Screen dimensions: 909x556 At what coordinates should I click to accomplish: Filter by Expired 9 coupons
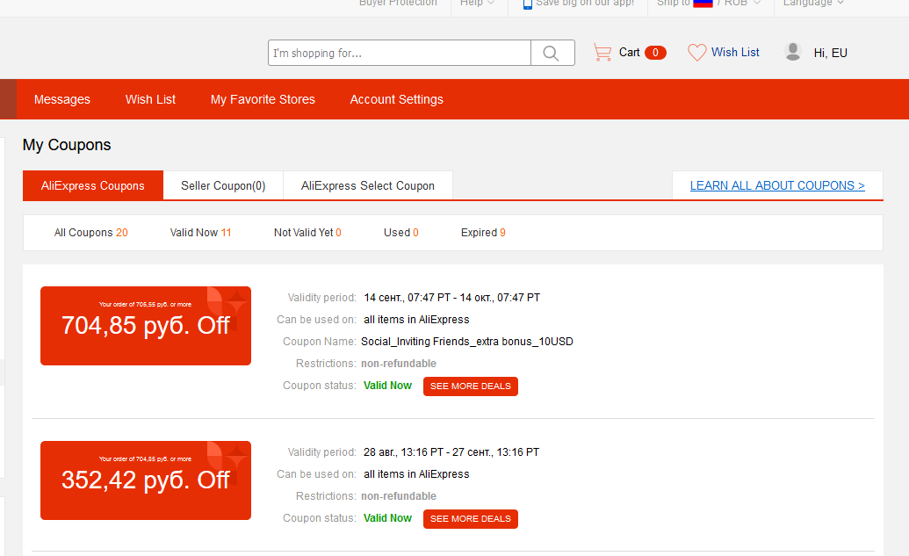point(483,233)
